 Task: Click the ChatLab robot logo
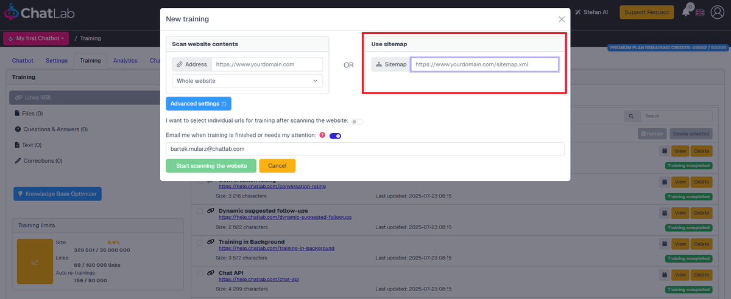point(10,12)
